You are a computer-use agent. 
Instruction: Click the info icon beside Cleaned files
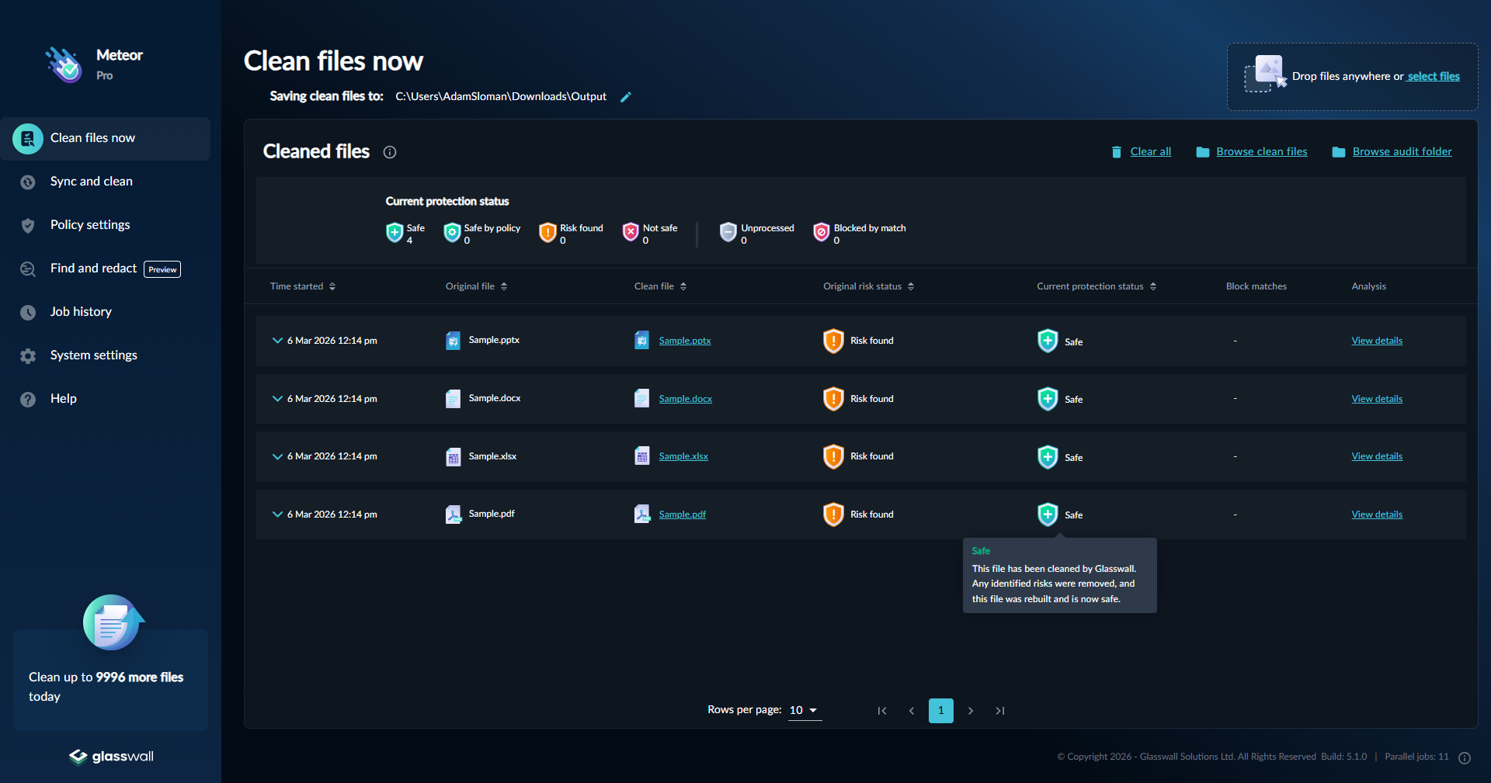pyautogui.click(x=390, y=152)
